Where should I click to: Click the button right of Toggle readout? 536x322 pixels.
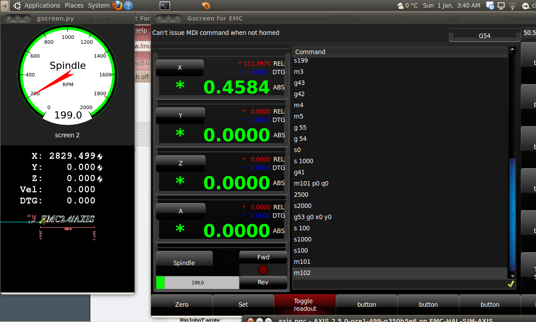pyautogui.click(x=366, y=305)
